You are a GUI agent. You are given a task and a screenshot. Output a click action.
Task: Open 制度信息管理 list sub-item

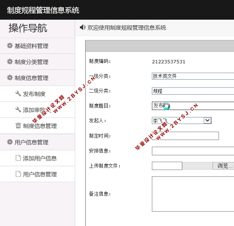pyautogui.click(x=37, y=126)
